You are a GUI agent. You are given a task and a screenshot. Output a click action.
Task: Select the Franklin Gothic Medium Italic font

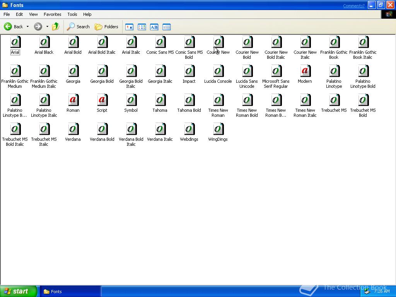(x=44, y=71)
